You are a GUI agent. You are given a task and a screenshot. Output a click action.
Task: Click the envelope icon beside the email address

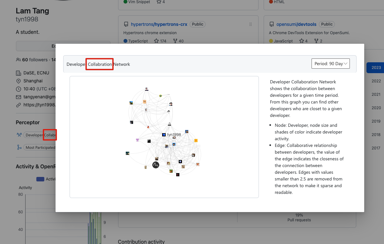coord(18,97)
